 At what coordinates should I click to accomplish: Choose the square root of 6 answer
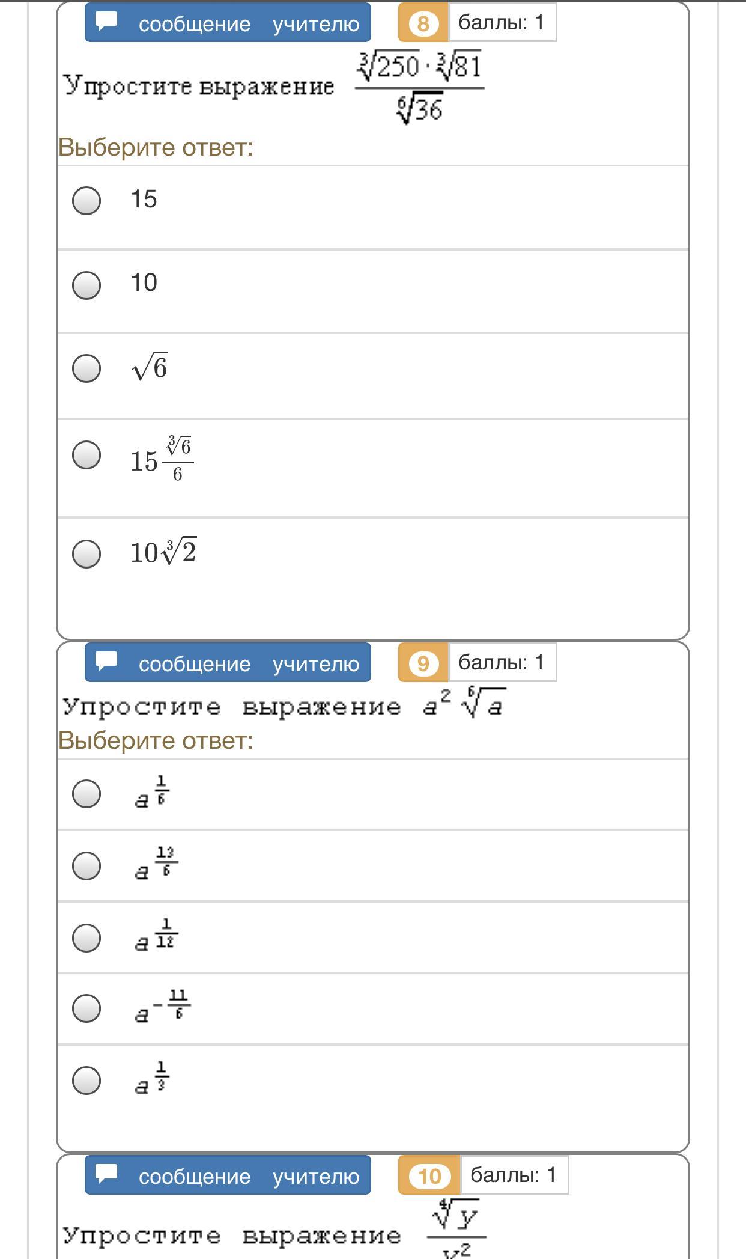pyautogui.click(x=86, y=368)
